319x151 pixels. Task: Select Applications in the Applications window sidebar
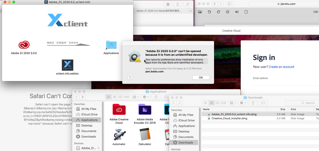coord(87,120)
